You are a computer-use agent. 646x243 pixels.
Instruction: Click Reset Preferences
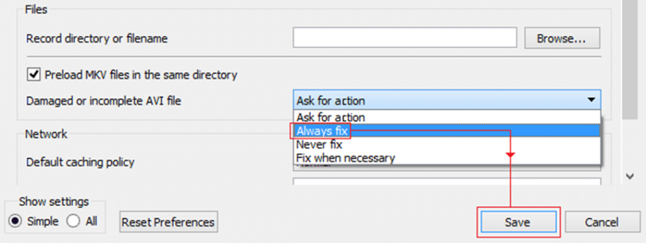168,222
